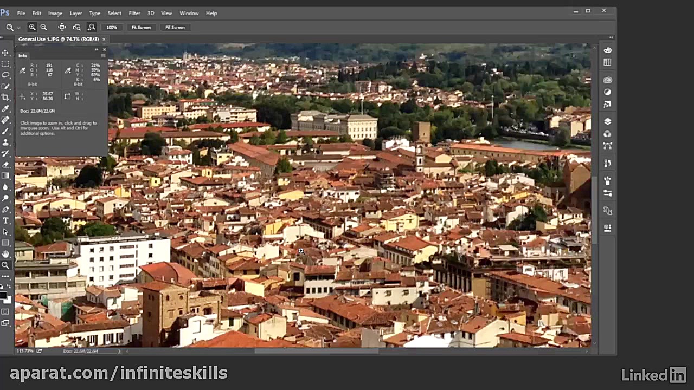Select the Eraser tool

[x=5, y=165]
